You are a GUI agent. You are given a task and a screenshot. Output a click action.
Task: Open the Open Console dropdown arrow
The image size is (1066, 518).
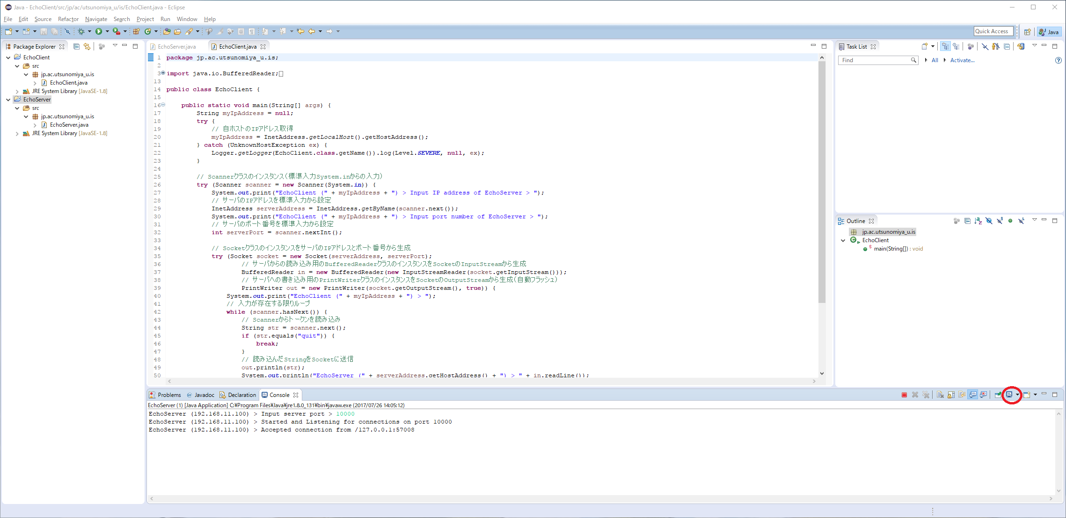[1035, 395]
